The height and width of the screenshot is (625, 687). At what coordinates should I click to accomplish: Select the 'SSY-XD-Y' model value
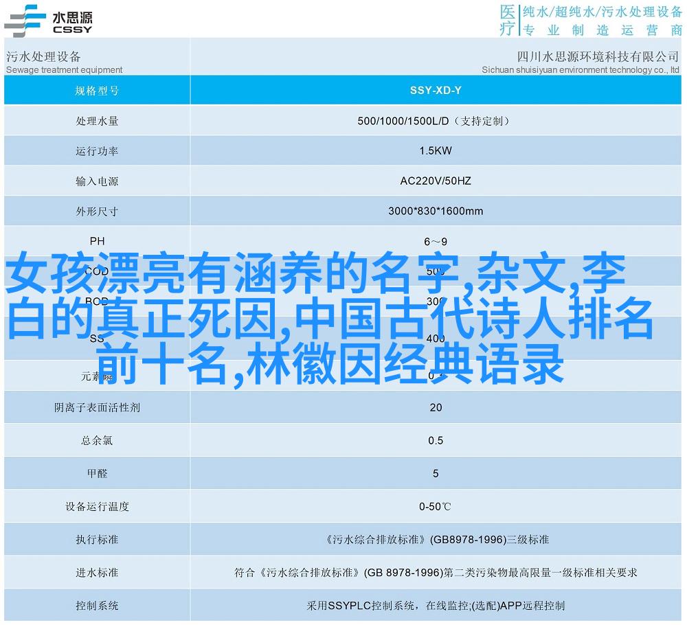(x=436, y=90)
